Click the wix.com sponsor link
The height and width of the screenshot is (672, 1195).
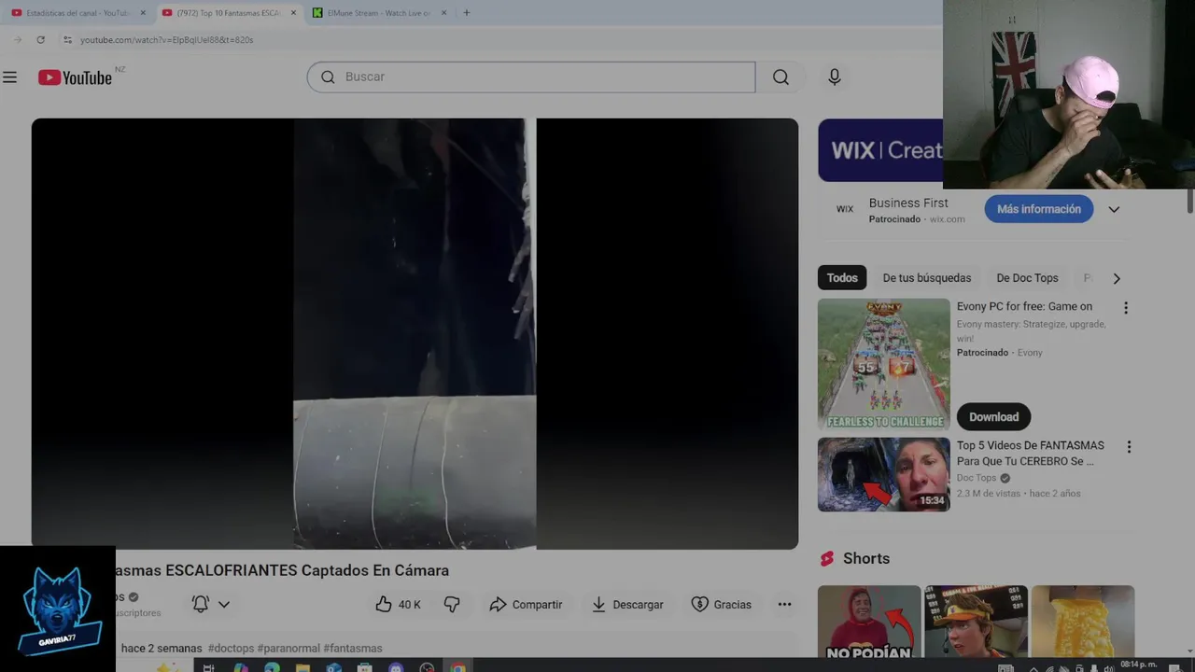point(947,219)
